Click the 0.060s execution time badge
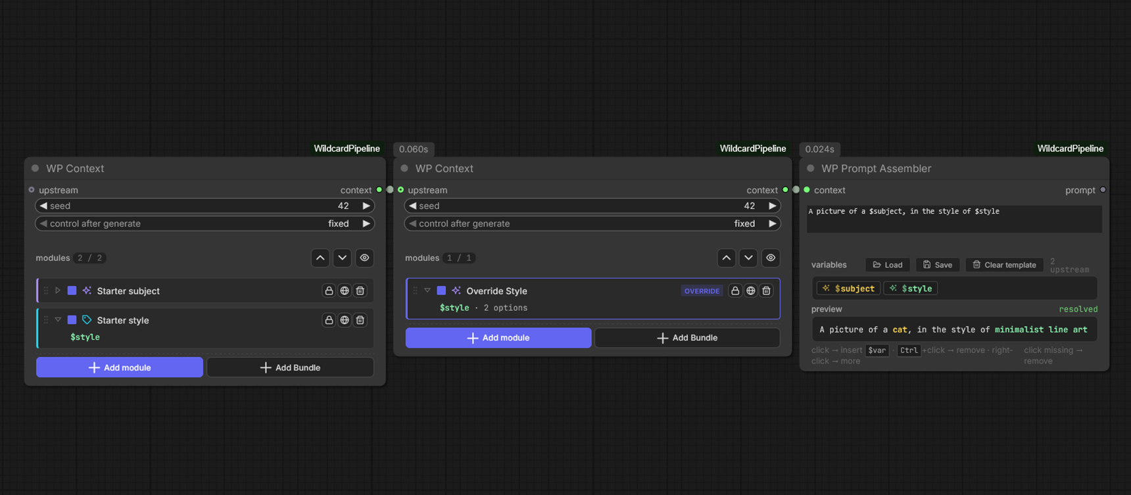The image size is (1131, 495). click(x=414, y=149)
